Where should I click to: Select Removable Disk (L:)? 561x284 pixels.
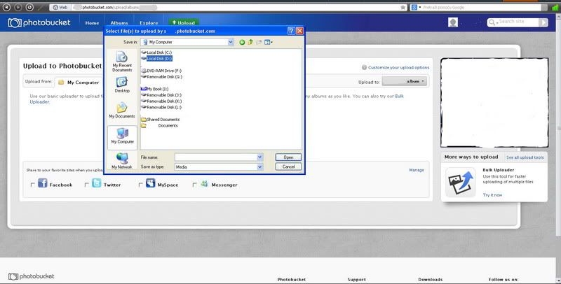pyautogui.click(x=161, y=107)
